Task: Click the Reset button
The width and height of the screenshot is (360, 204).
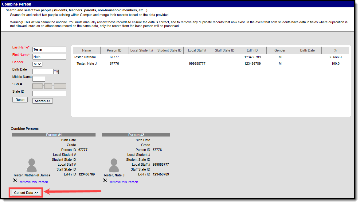Action: click(x=20, y=100)
